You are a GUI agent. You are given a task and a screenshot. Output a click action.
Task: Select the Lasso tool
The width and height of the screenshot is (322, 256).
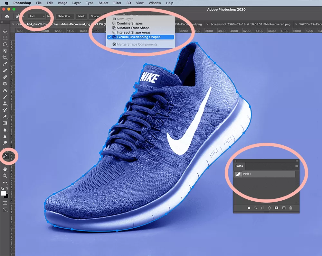pos(5,44)
